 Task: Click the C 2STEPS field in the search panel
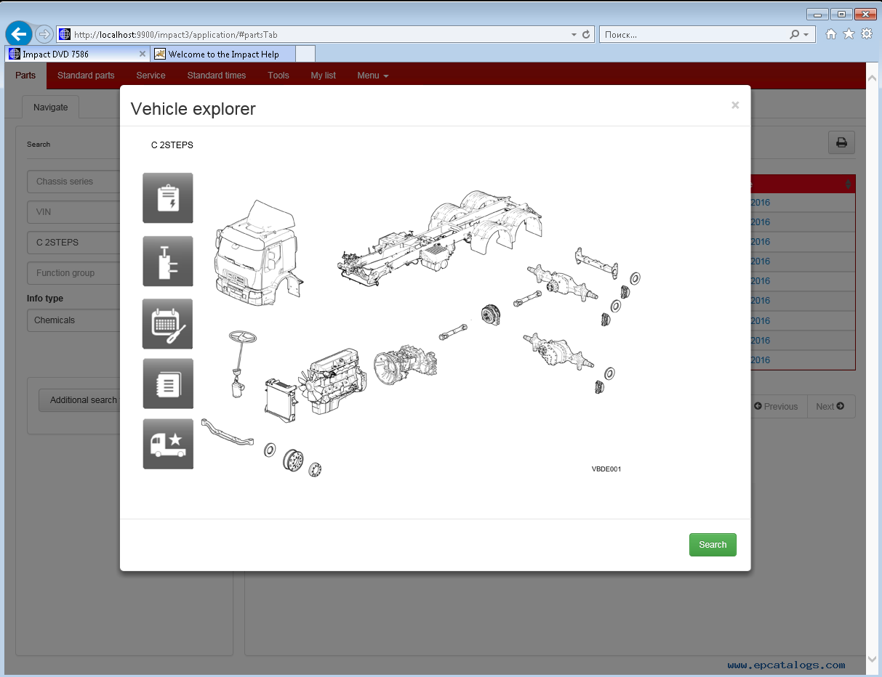pos(73,243)
